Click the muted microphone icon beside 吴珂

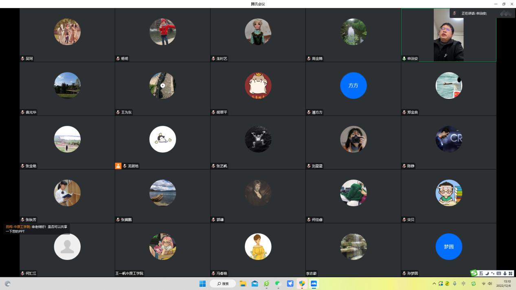pos(23,59)
